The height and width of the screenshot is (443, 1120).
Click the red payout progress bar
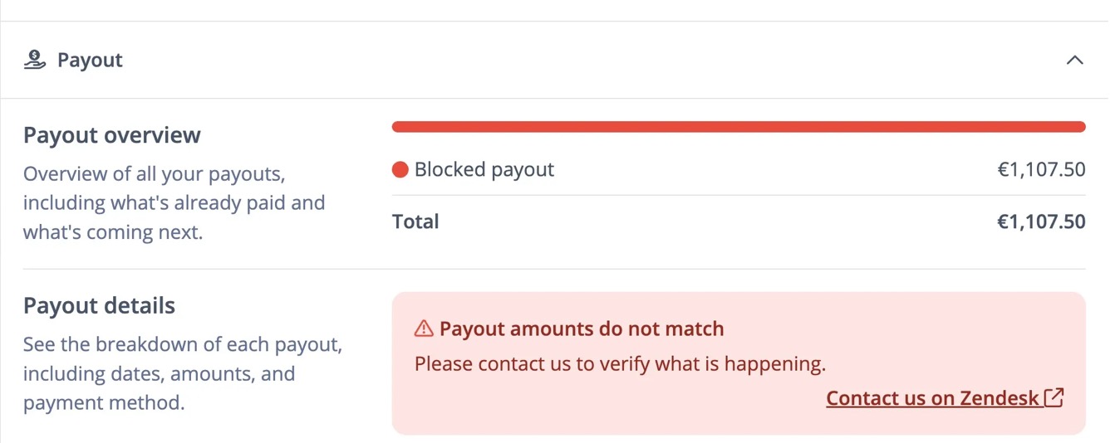click(738, 127)
